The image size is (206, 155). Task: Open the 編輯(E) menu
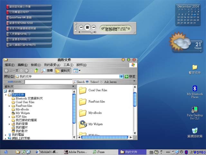(x=23, y=65)
